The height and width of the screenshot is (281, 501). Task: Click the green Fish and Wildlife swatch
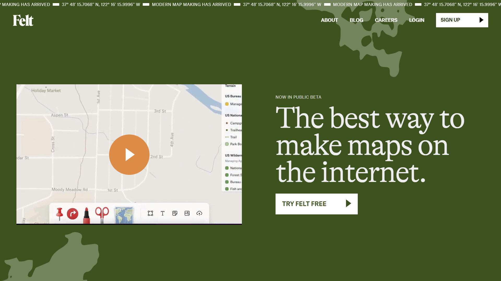pos(227,189)
